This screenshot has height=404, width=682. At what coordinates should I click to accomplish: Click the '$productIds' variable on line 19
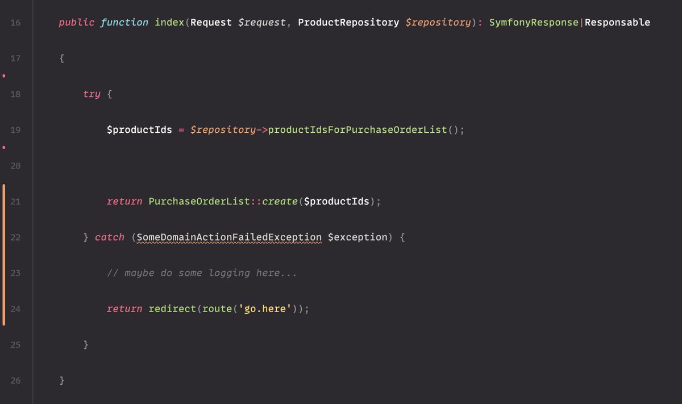click(139, 130)
